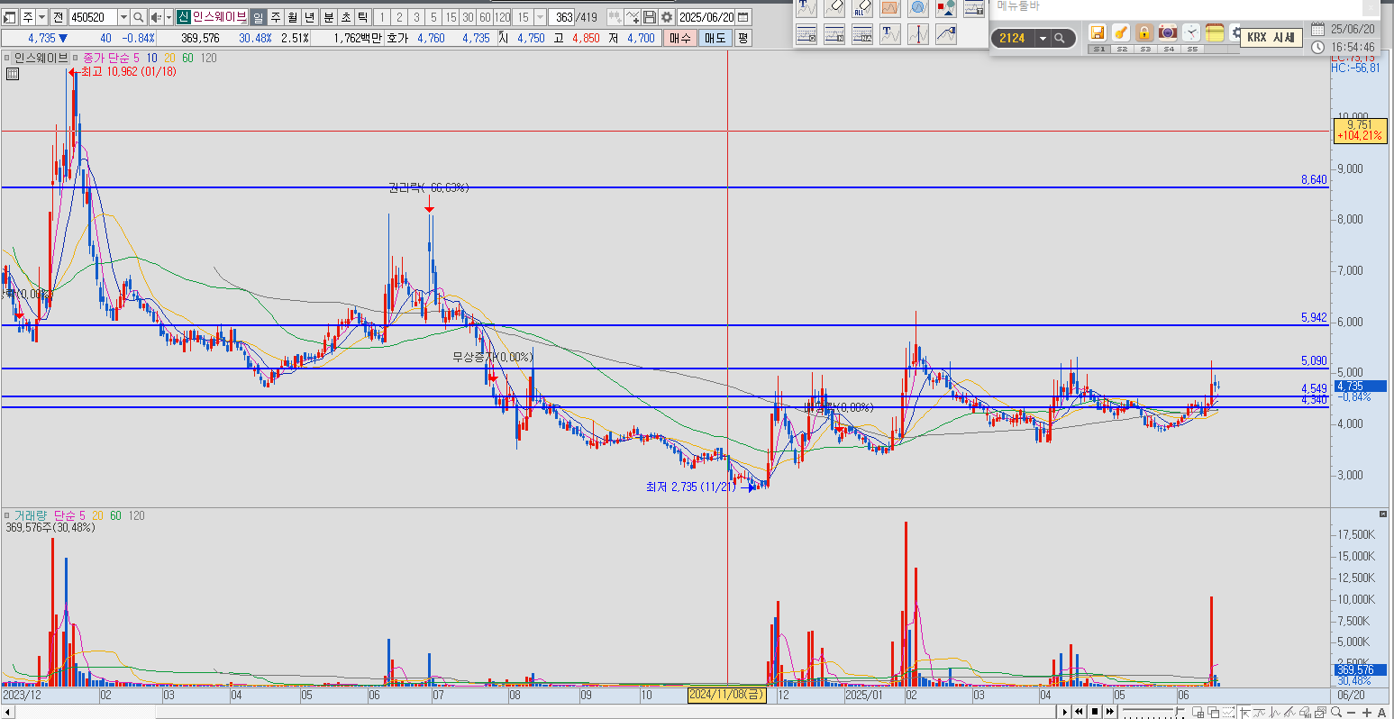Select the S1 screen tab
This screenshot has height=719, width=1394.
coord(1099,50)
